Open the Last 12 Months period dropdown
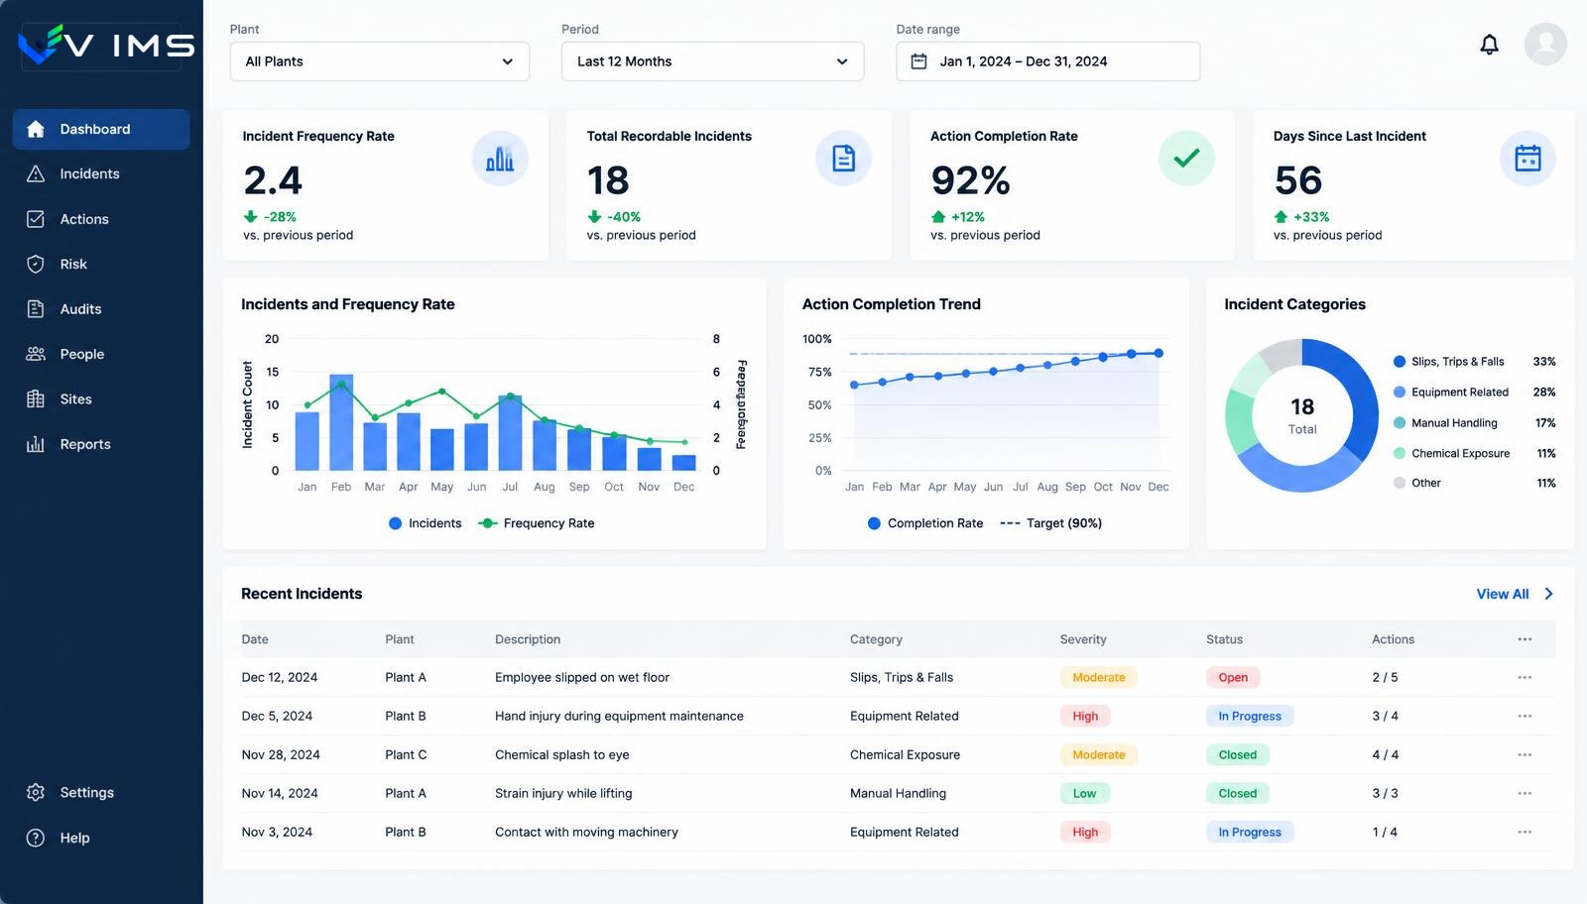This screenshot has height=904, width=1587. 712,61
